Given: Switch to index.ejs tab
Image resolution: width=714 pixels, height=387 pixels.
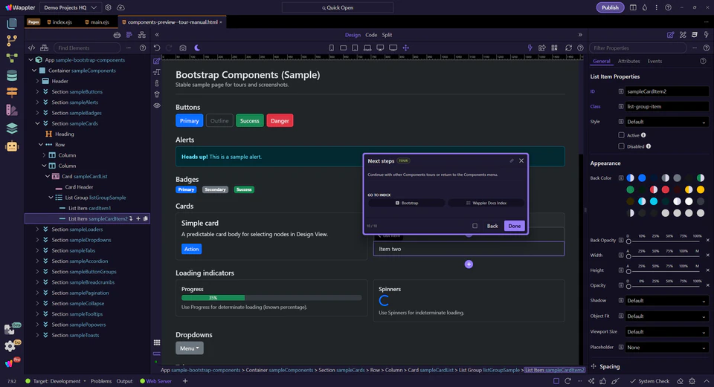Looking at the screenshot, I should 59,22.
